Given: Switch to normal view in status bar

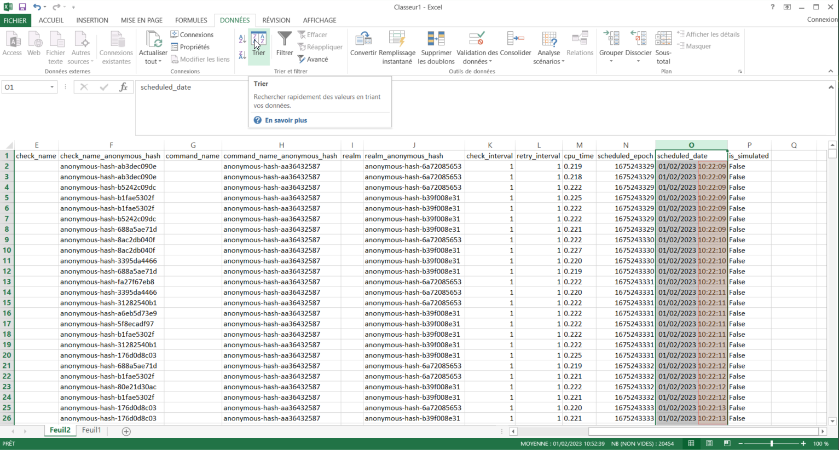Looking at the screenshot, I should (x=691, y=443).
